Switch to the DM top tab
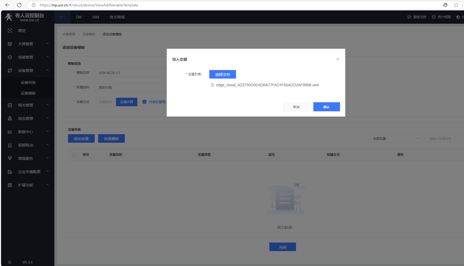The width and height of the screenshot is (464, 266). (x=79, y=17)
